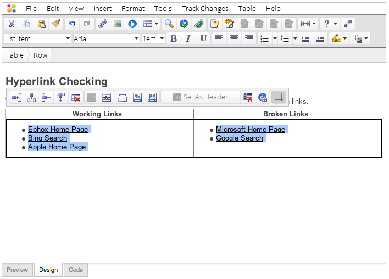Increase indent with the indent icon
Screen dimensions: 389x279
tap(320, 38)
